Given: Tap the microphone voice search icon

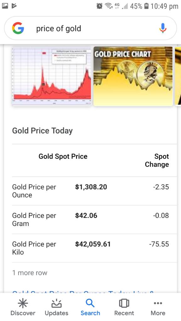Looking at the screenshot, I should [x=163, y=28].
